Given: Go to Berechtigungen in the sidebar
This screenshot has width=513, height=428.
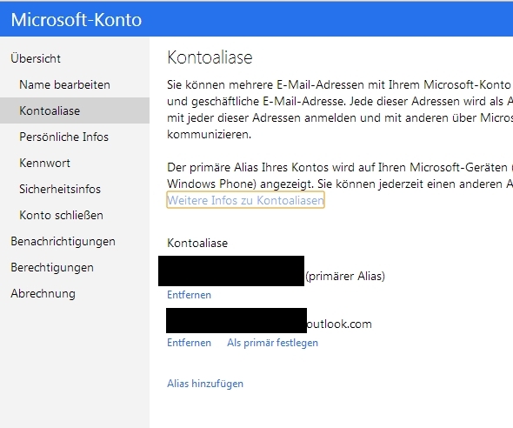Looking at the screenshot, I should [x=52, y=268].
